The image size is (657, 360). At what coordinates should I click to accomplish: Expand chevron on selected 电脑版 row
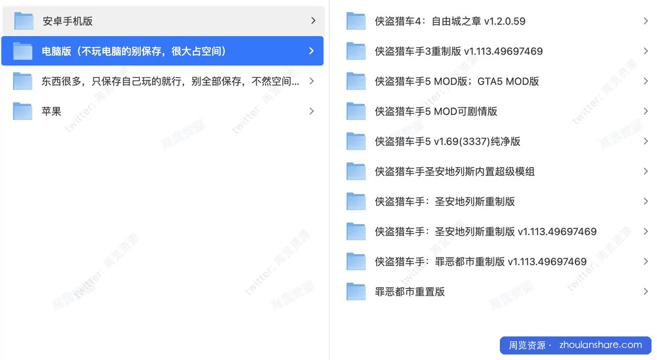(312, 51)
